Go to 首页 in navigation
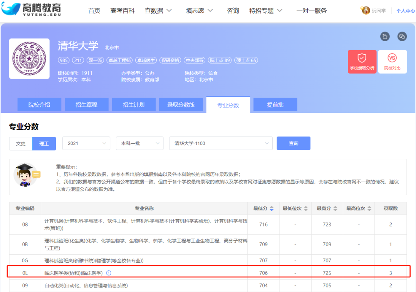Screen dimensions: 416x292 (x=94, y=11)
